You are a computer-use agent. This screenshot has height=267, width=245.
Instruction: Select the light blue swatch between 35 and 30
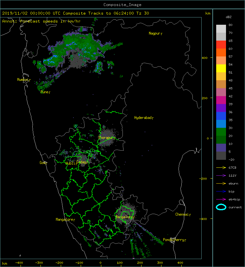click(221, 124)
